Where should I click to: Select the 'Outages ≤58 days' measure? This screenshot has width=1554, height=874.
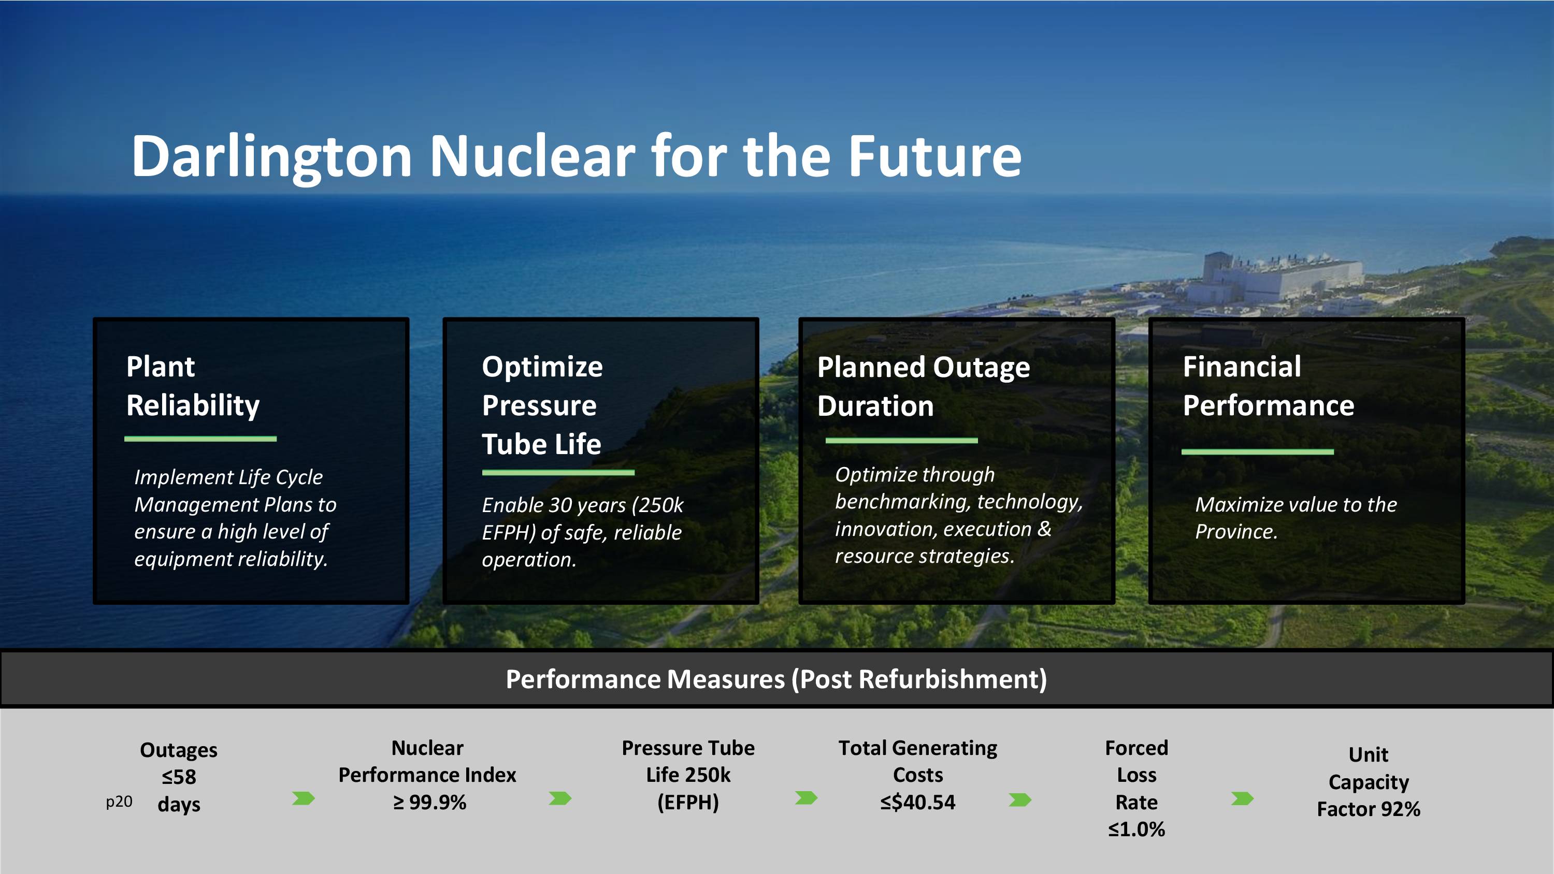[179, 777]
